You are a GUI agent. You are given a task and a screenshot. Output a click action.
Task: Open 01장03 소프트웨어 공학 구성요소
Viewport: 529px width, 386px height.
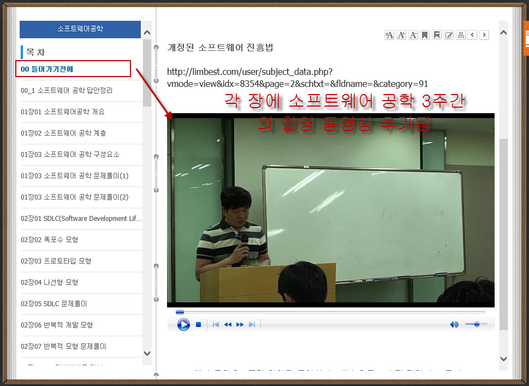(x=81, y=155)
